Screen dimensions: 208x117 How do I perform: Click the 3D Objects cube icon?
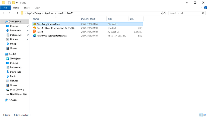point(8,58)
